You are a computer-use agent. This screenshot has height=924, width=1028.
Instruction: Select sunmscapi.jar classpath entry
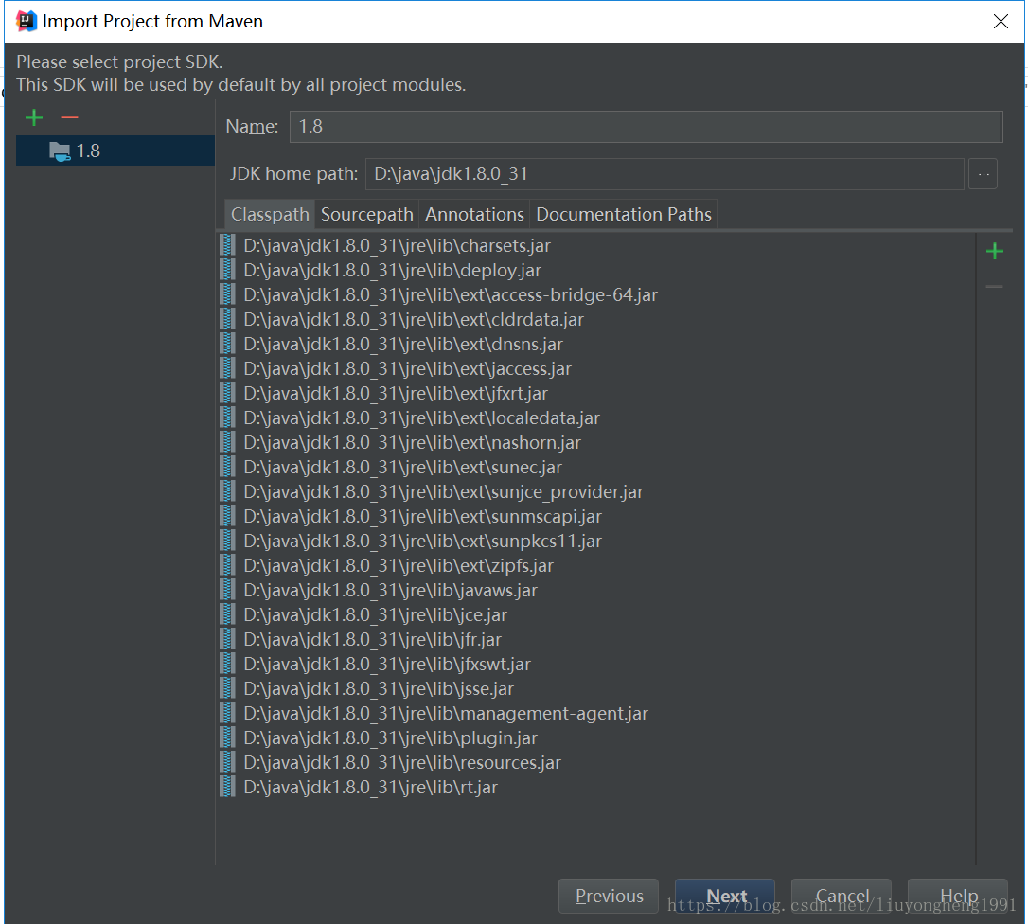(x=596, y=516)
